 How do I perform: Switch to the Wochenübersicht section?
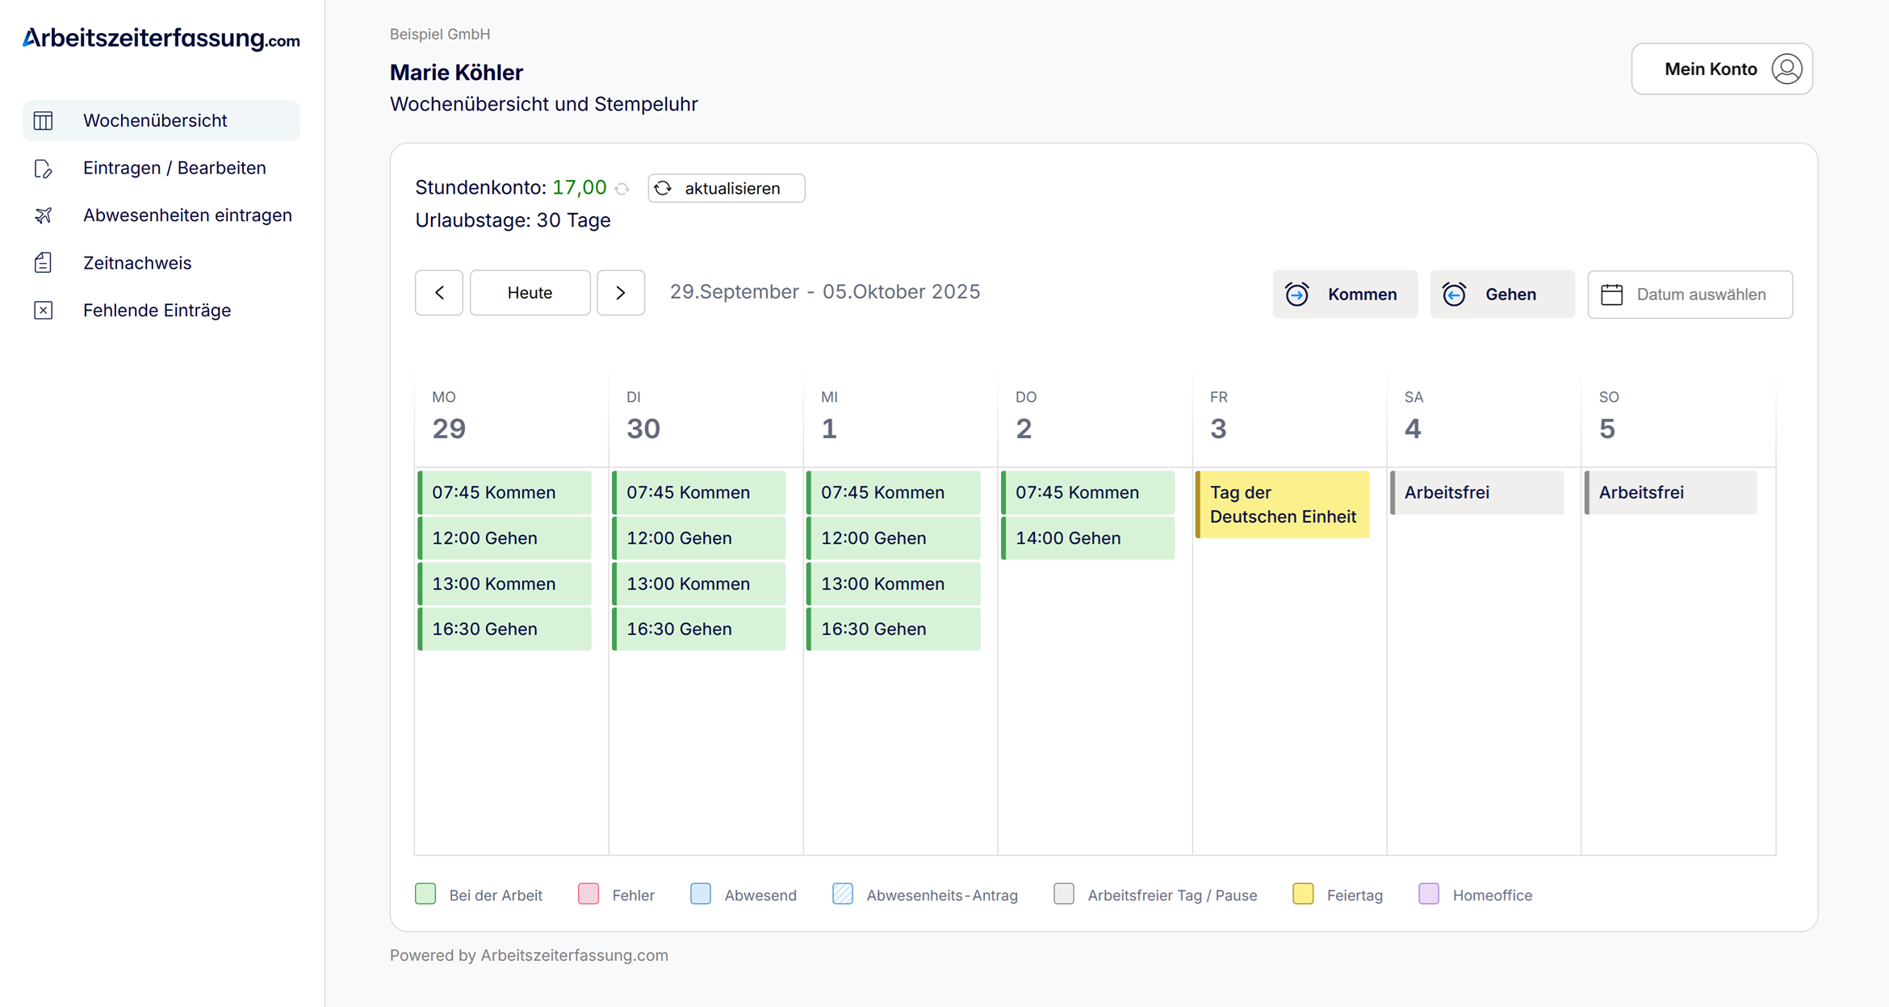[155, 120]
